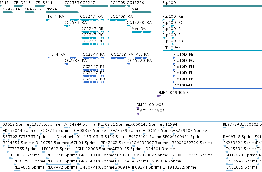Viewport: 262px width, 172px height.
Task: Select the RH49548.3prime EST label
Action: pyautogui.click(x=239, y=136)
